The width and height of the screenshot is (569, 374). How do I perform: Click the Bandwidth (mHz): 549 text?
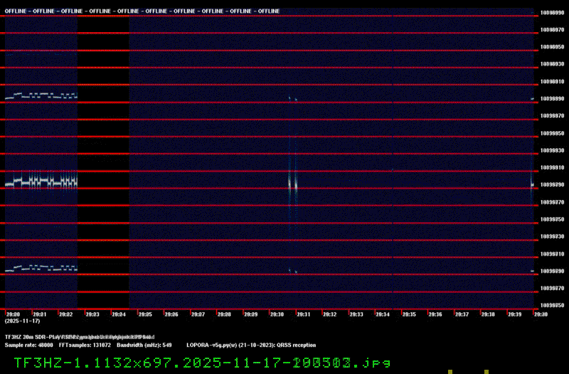click(x=144, y=346)
